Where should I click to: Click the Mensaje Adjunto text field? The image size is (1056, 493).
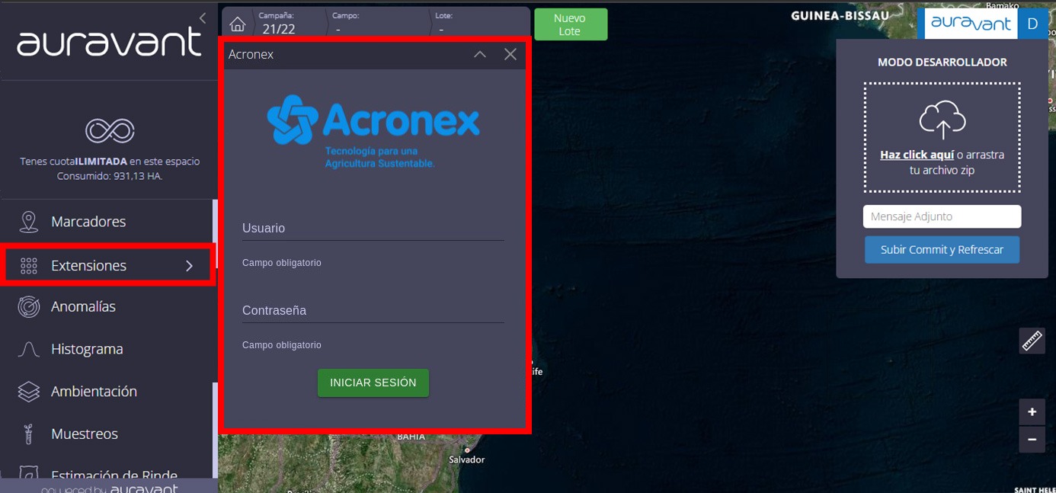[942, 216]
